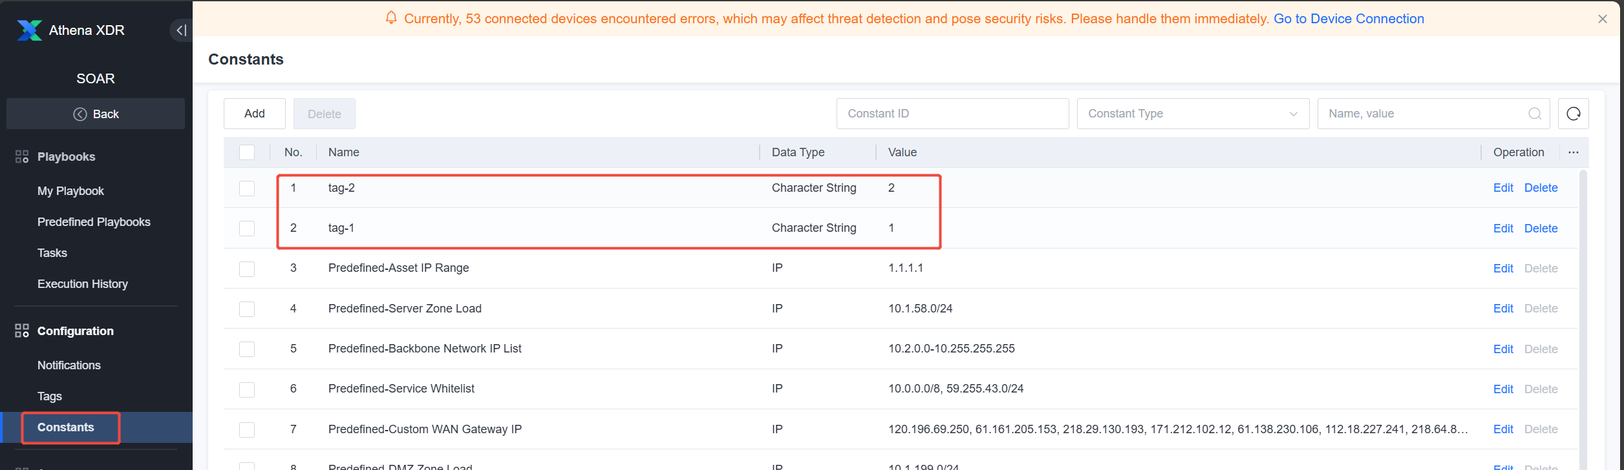Screen dimensions: 1624x470
Task: Toggle the select-all header checkbox
Action: coord(247,152)
